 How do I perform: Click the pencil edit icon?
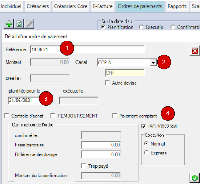pos(30,23)
